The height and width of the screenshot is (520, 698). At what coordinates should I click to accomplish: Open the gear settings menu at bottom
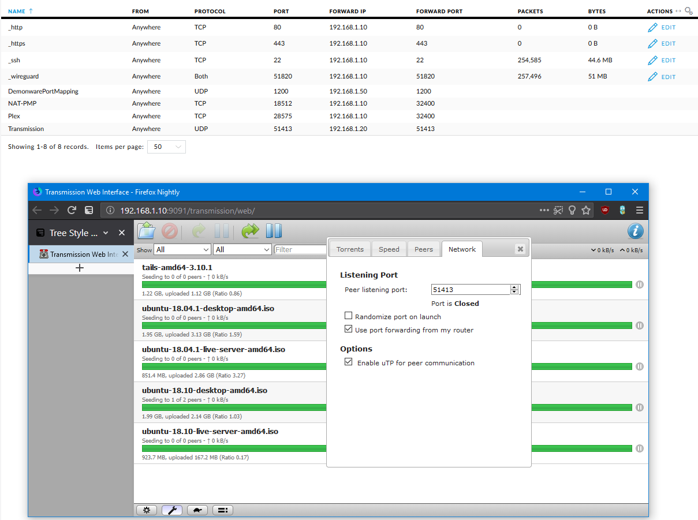[147, 510]
